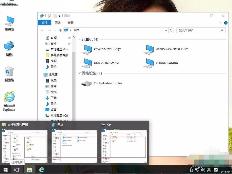Select the XXB-20160225KYI computer
This screenshot has height=174, width=232.
coord(106,63)
